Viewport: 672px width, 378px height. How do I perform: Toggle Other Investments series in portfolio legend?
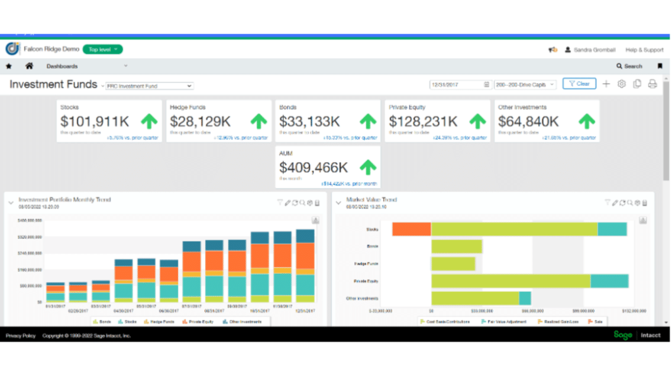coord(242,321)
